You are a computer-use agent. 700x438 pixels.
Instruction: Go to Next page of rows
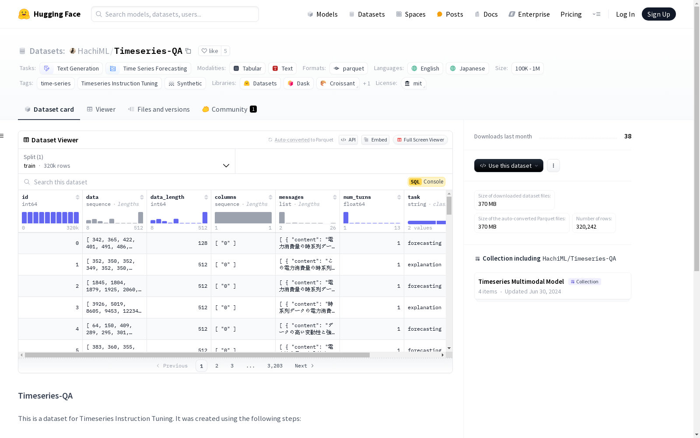(304, 366)
